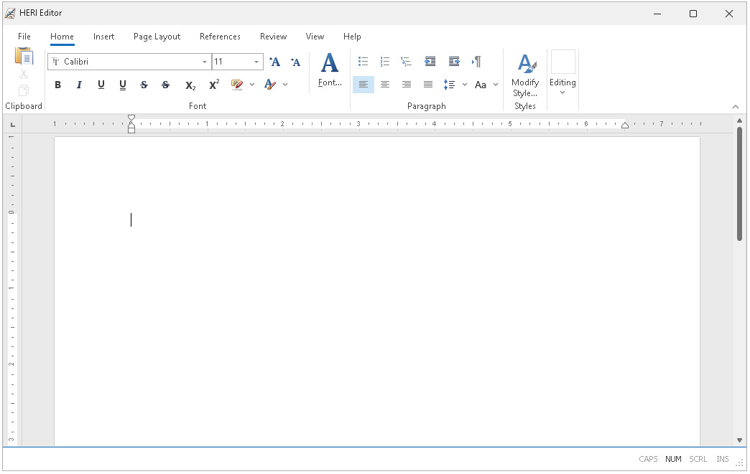Click the font color icon
Image resolution: width=750 pixels, height=474 pixels.
[270, 85]
